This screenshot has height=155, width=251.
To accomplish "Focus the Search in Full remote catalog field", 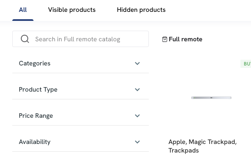I will (x=81, y=39).
